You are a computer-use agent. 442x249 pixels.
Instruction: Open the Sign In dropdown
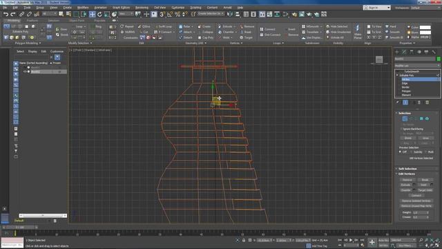[376, 8]
